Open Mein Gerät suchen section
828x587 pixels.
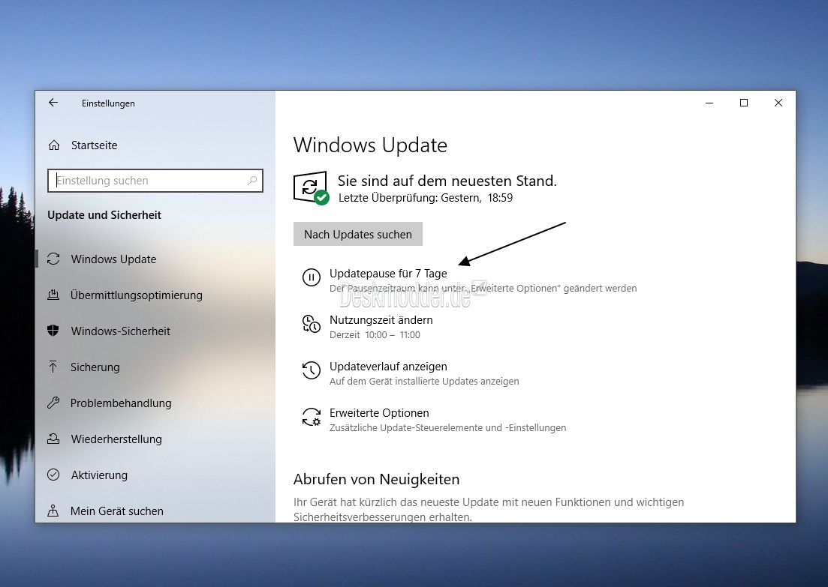click(116, 511)
